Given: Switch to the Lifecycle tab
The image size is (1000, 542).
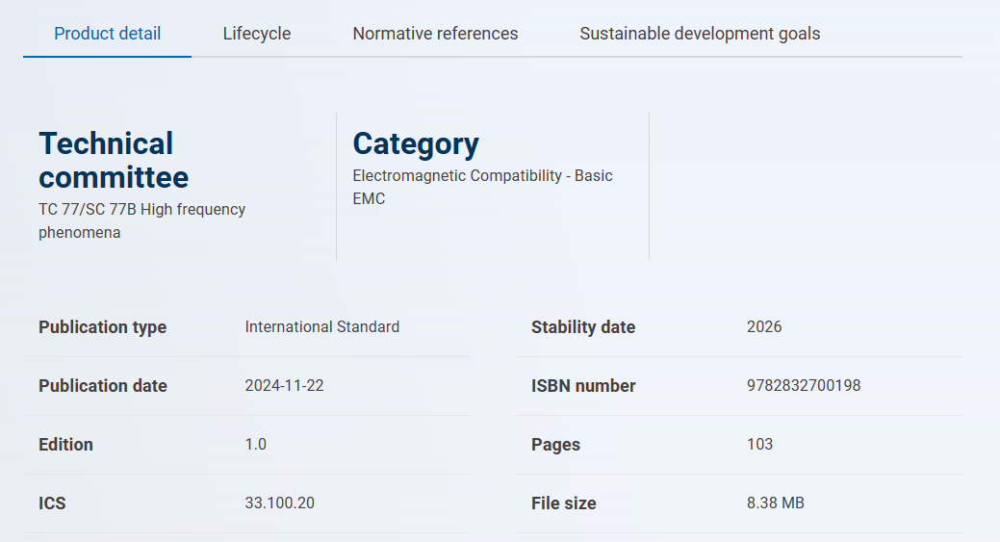Looking at the screenshot, I should 256,34.
